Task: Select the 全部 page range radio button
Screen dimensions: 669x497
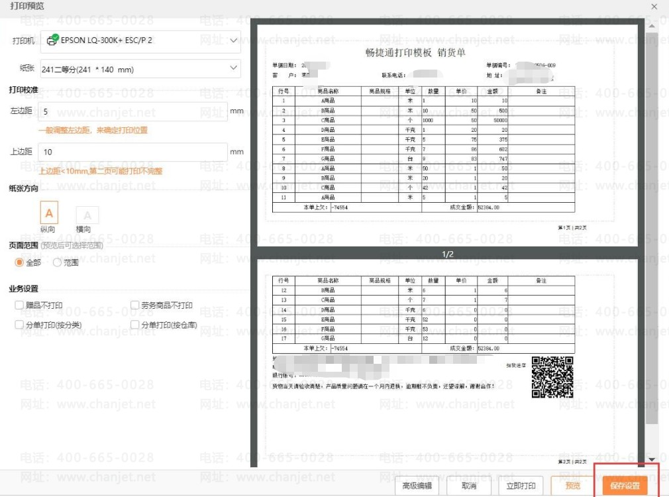Action: click(x=19, y=262)
